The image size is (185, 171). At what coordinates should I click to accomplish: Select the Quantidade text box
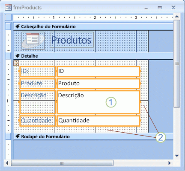tap(98, 121)
